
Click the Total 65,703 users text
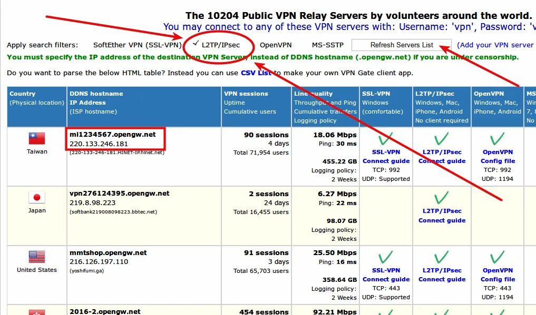click(x=261, y=271)
